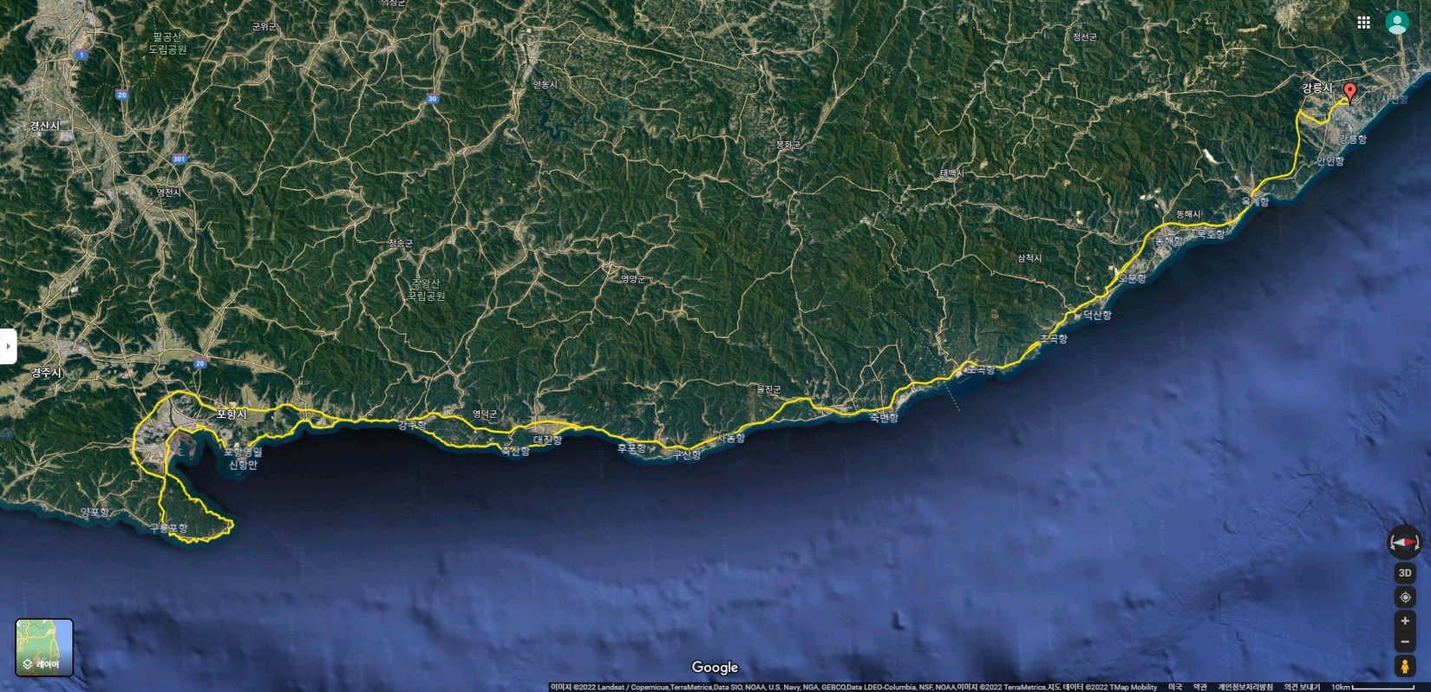The width and height of the screenshot is (1431, 692).
Task: Click the 군위군 county label
Action: pyautogui.click(x=264, y=27)
